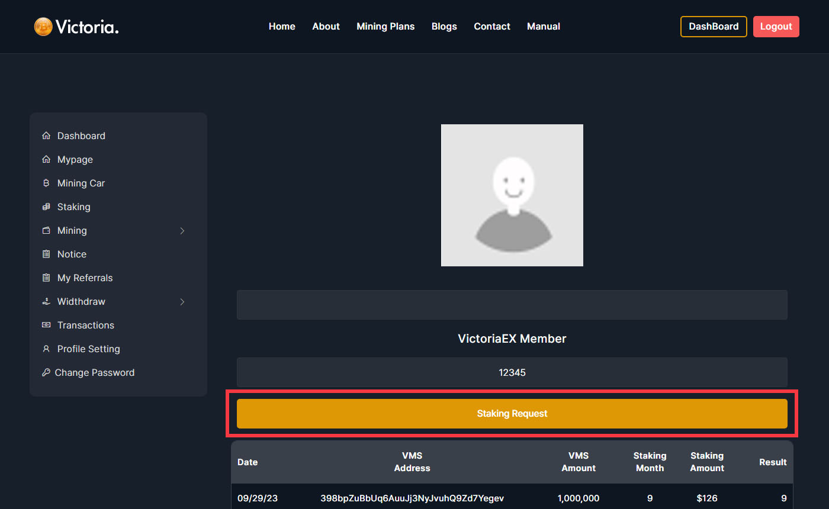Expand the Mining submenu chevron
Screen dimensions: 829x509
tap(182, 231)
